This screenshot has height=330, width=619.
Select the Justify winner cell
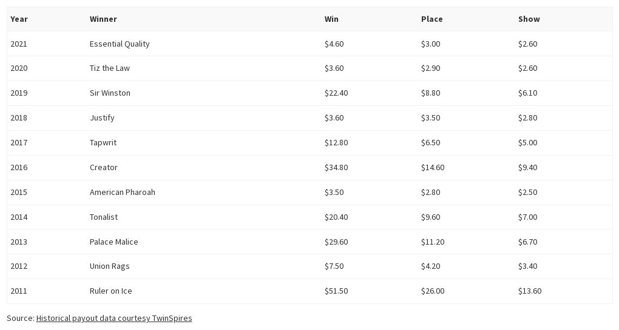point(102,117)
